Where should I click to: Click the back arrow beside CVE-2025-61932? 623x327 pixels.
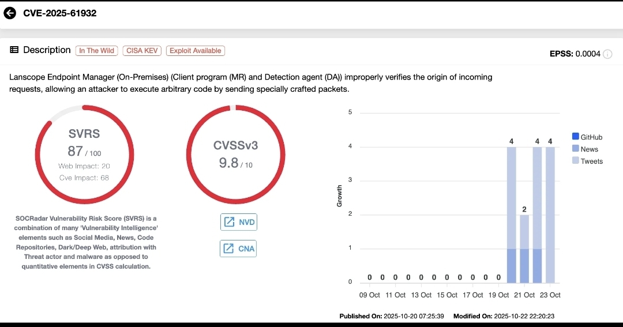[10, 13]
